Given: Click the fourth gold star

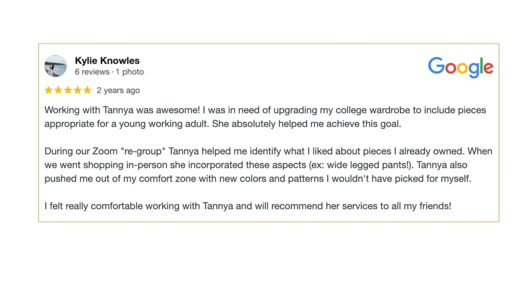Looking at the screenshot, I should pyautogui.click(x=78, y=90).
